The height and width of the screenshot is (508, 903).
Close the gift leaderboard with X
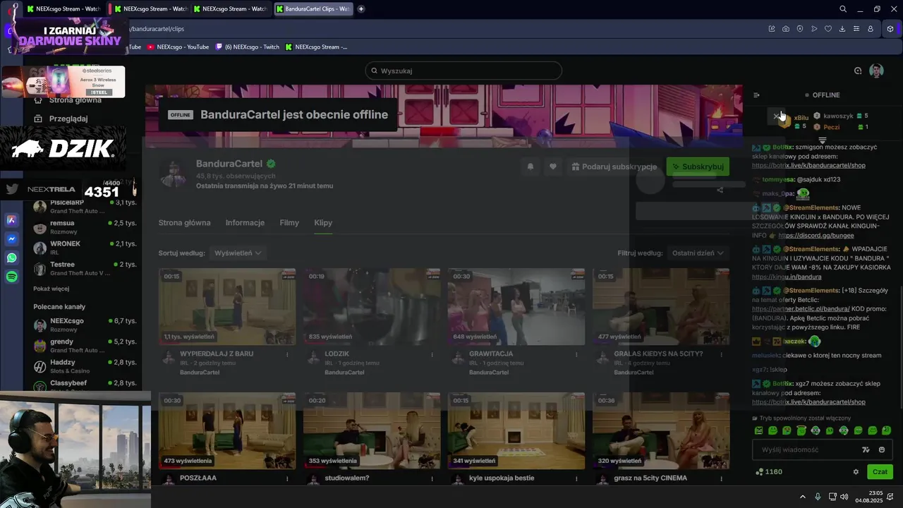pos(776,116)
